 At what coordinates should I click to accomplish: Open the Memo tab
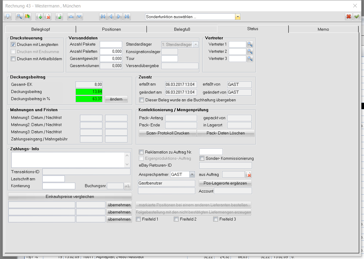coord(323,29)
